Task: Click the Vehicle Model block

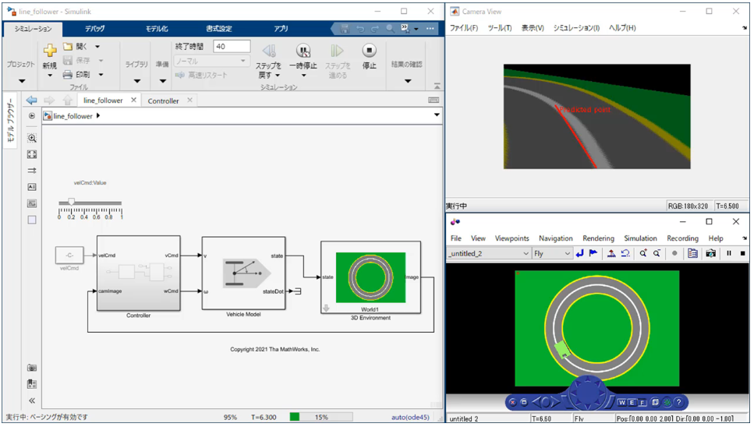Action: 243,273
